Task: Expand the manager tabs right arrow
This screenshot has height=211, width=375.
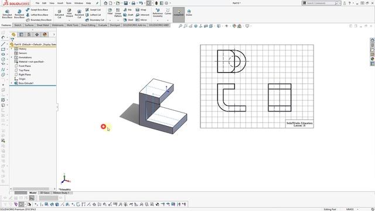Action: tap(54, 35)
